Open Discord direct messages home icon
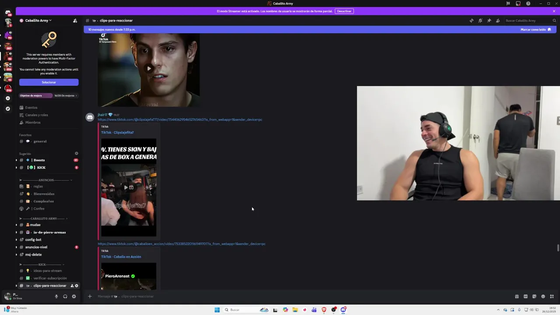This screenshot has height=315, width=560. click(8, 12)
